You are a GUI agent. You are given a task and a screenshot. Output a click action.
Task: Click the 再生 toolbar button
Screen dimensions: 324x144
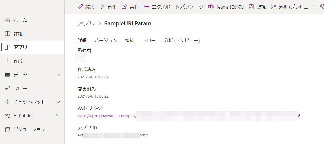pos(109,7)
